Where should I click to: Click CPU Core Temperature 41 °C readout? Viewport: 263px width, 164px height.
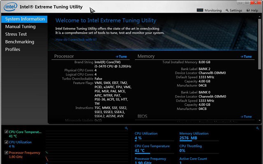click(x=140, y=150)
